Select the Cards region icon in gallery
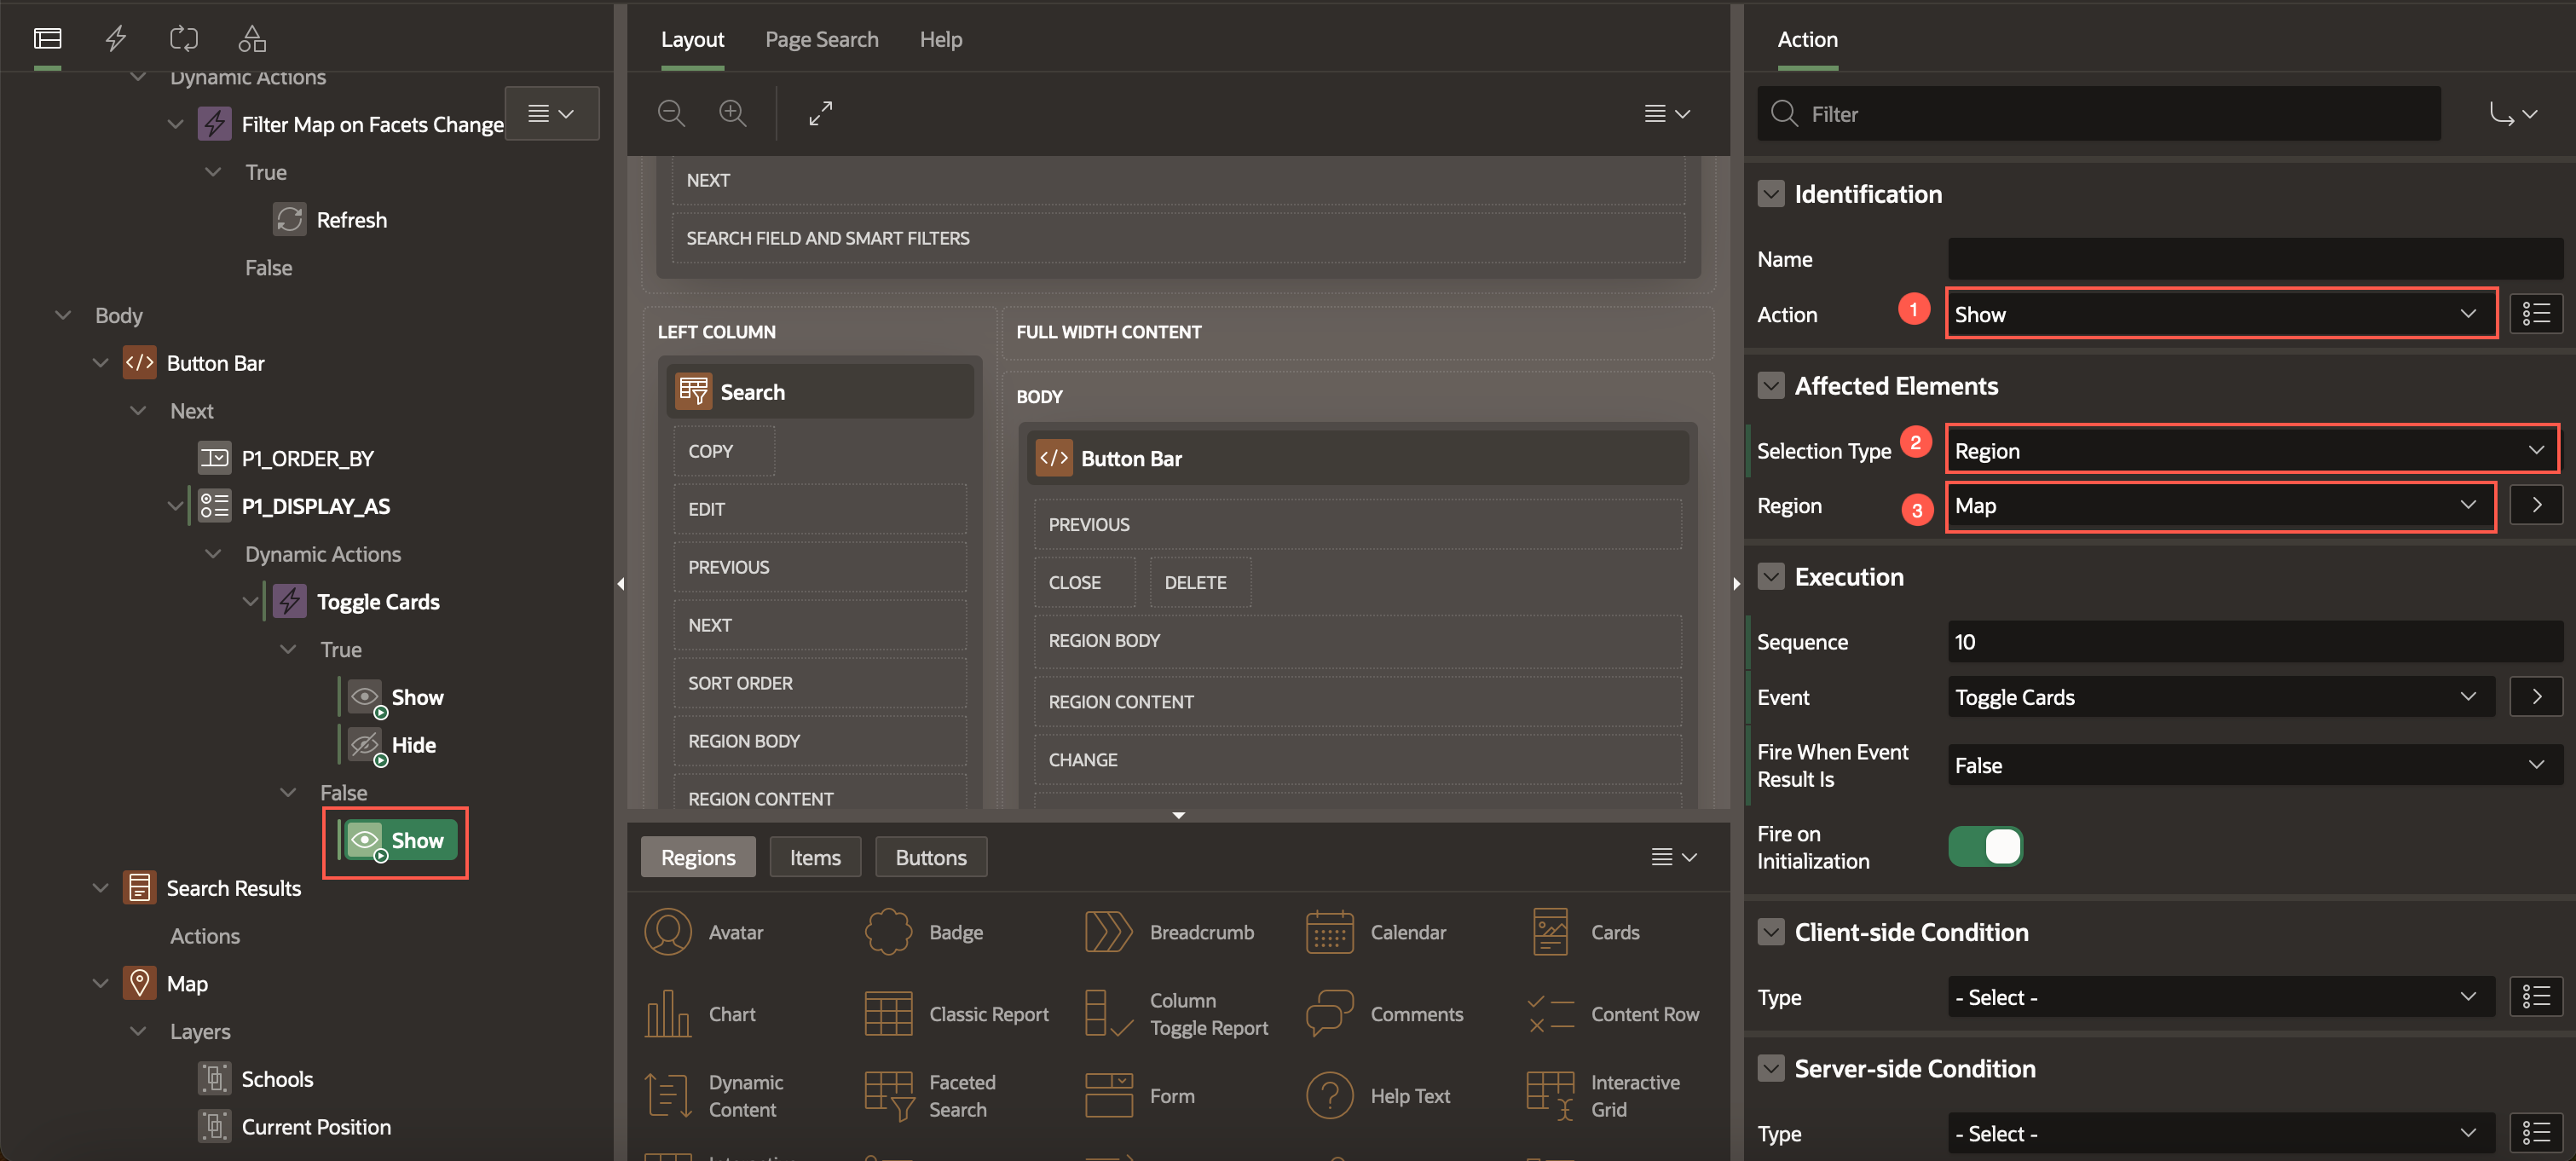The width and height of the screenshot is (2576, 1161). (1550, 931)
